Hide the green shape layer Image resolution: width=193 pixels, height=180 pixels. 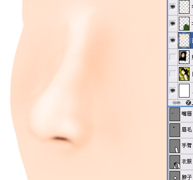172,24
